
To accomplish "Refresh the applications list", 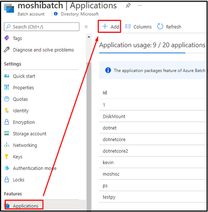I will tap(169, 27).
